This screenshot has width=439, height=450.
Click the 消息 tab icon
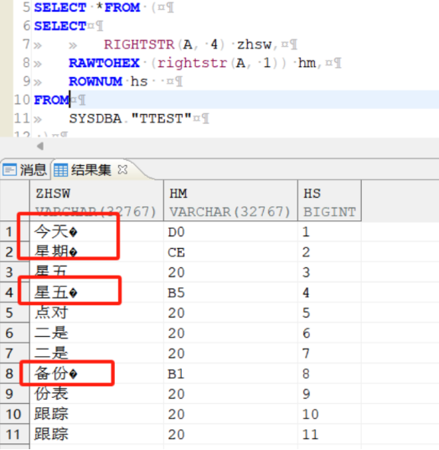coord(9,170)
